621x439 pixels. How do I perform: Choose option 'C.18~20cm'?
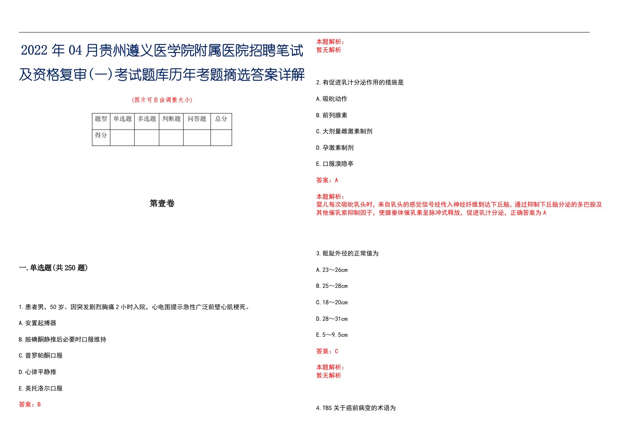pyautogui.click(x=332, y=302)
